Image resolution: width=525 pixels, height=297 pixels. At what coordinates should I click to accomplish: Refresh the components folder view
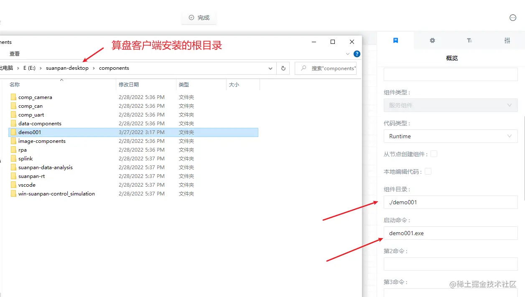click(283, 68)
